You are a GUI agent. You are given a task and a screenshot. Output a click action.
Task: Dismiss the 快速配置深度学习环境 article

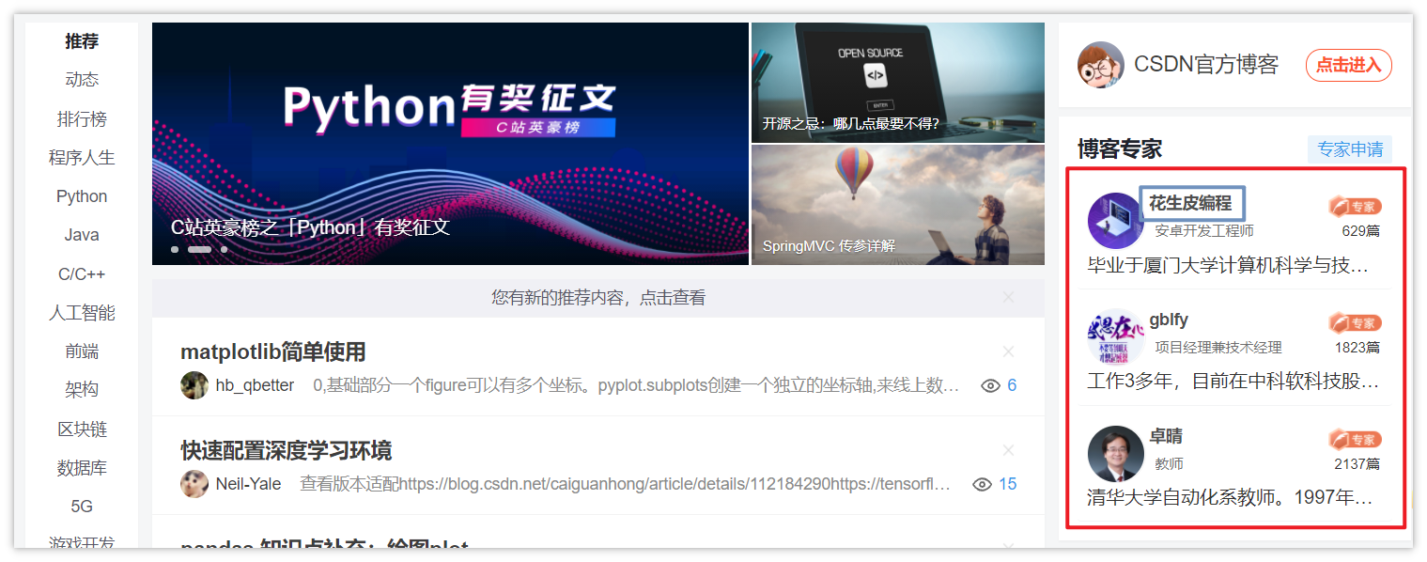[1008, 450]
